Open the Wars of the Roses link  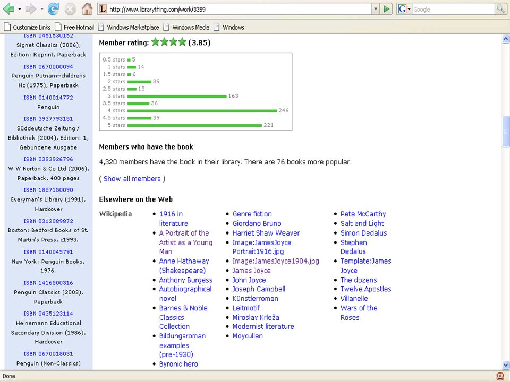[359, 312]
